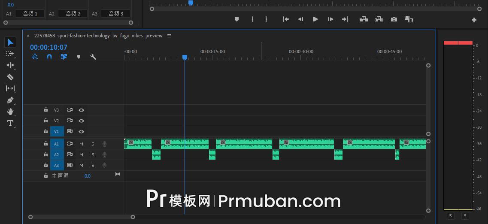
Task: Click Mark Out button
Action: point(266,19)
